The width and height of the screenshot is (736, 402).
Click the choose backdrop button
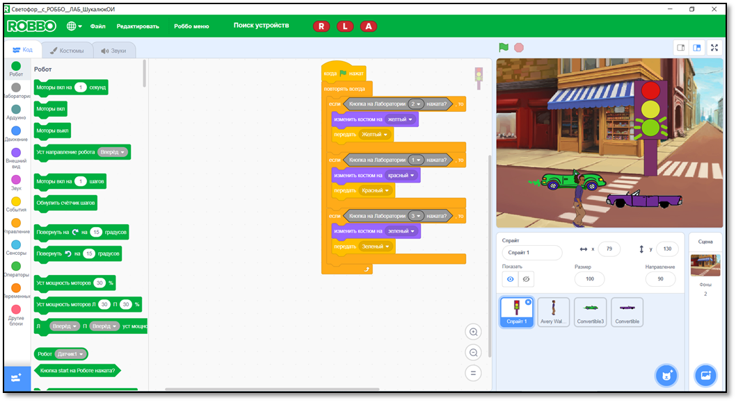tap(705, 375)
